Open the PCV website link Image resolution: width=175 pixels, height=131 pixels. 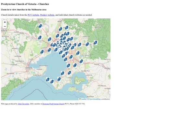click(33, 15)
